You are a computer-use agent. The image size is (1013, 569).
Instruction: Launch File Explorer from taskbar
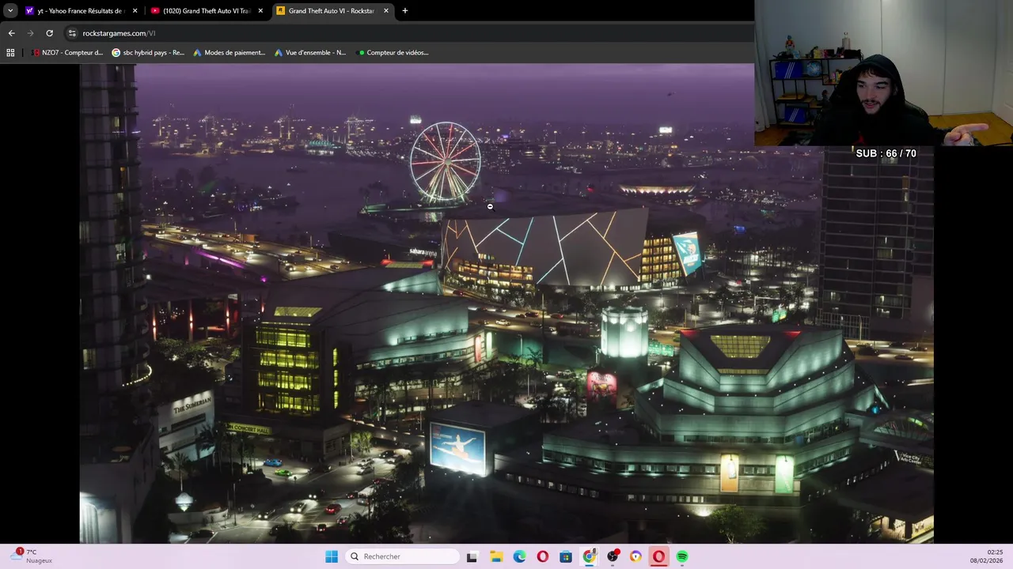(x=496, y=556)
